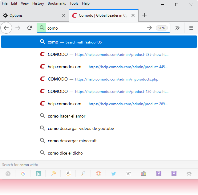Search with the second Yahoo engine icon

pos(174,174)
